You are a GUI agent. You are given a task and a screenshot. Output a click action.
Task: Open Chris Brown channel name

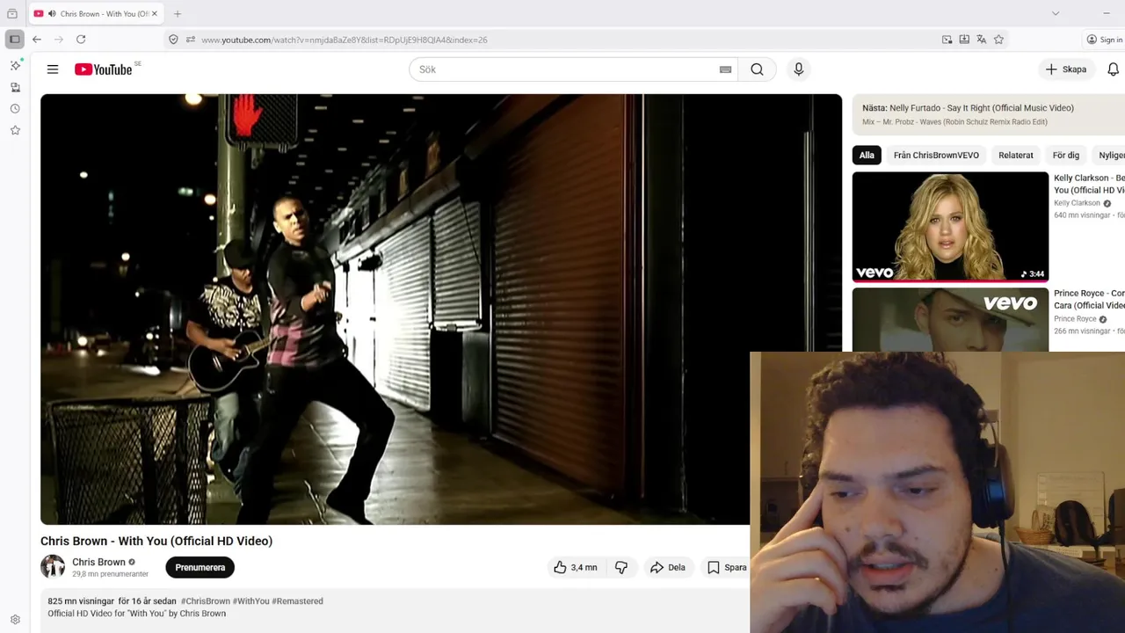[98, 562]
